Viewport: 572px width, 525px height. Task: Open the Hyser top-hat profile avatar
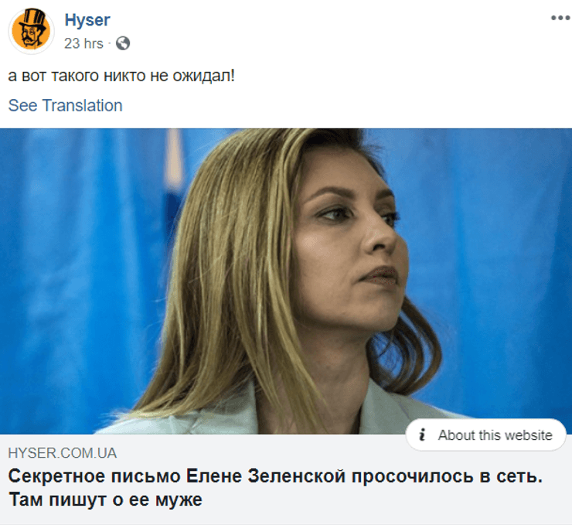[31, 31]
